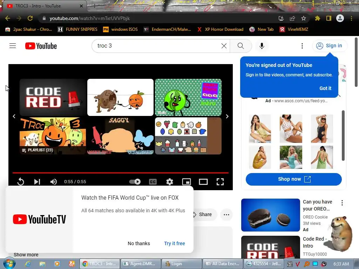
Task: Launch Internet Explorer from taskbar
Action: (x=28, y=264)
